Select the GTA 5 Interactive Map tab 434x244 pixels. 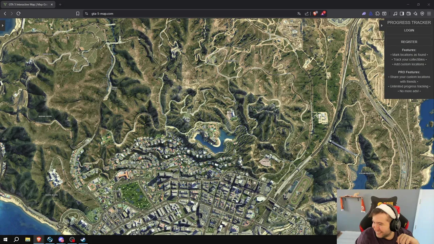(x=28, y=4)
